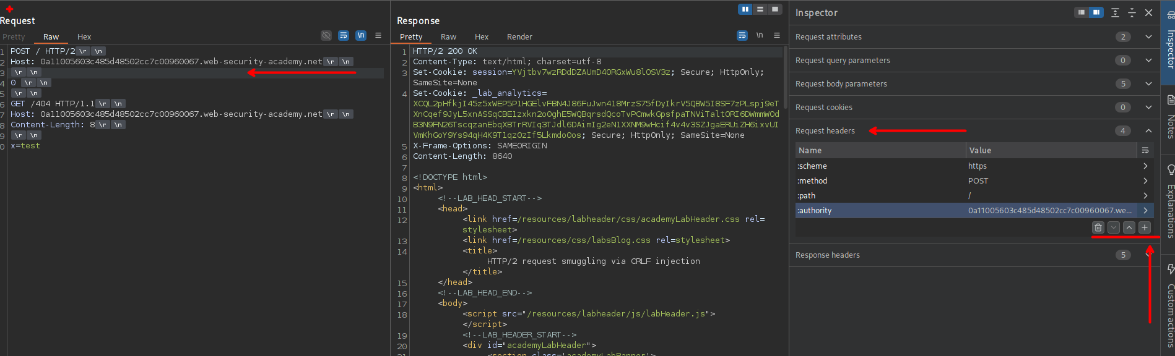This screenshot has height=356, width=1175.
Task: Toggle non-printable characters in the Request editor
Action: (x=361, y=36)
